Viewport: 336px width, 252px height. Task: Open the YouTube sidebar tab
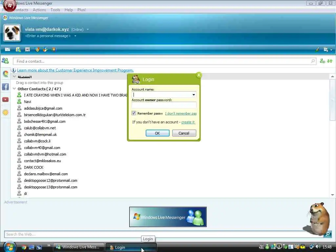(x=5, y=99)
